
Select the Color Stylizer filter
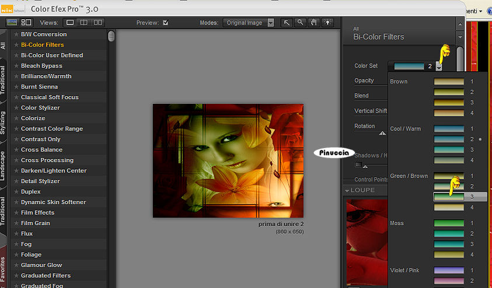40,107
